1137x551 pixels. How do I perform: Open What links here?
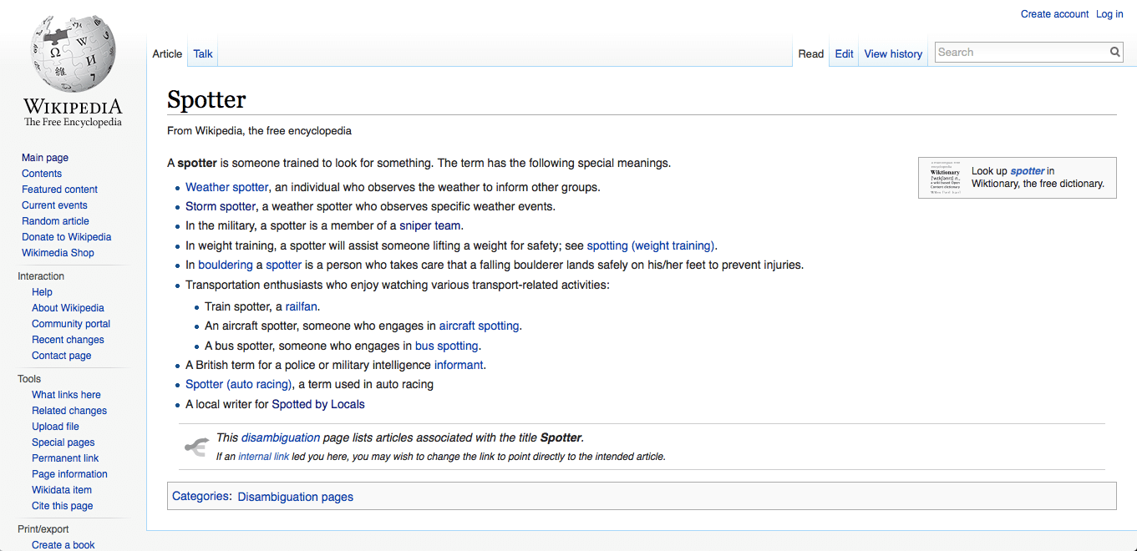point(66,395)
